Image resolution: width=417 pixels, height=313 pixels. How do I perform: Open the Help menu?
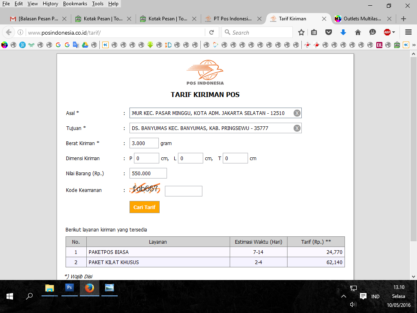[113, 3]
